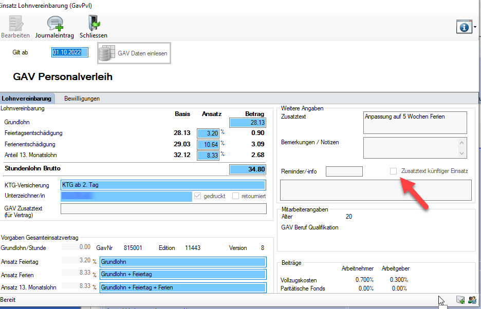Open the Unterzeichner/in combo box
Image resolution: width=481 pixels, height=309 pixels.
pos(126,196)
